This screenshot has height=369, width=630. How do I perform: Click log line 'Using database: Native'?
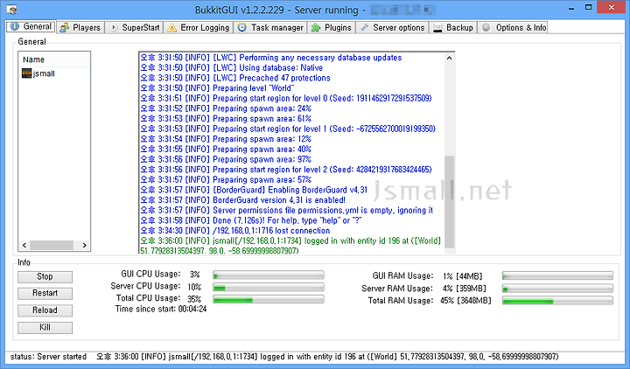point(231,68)
